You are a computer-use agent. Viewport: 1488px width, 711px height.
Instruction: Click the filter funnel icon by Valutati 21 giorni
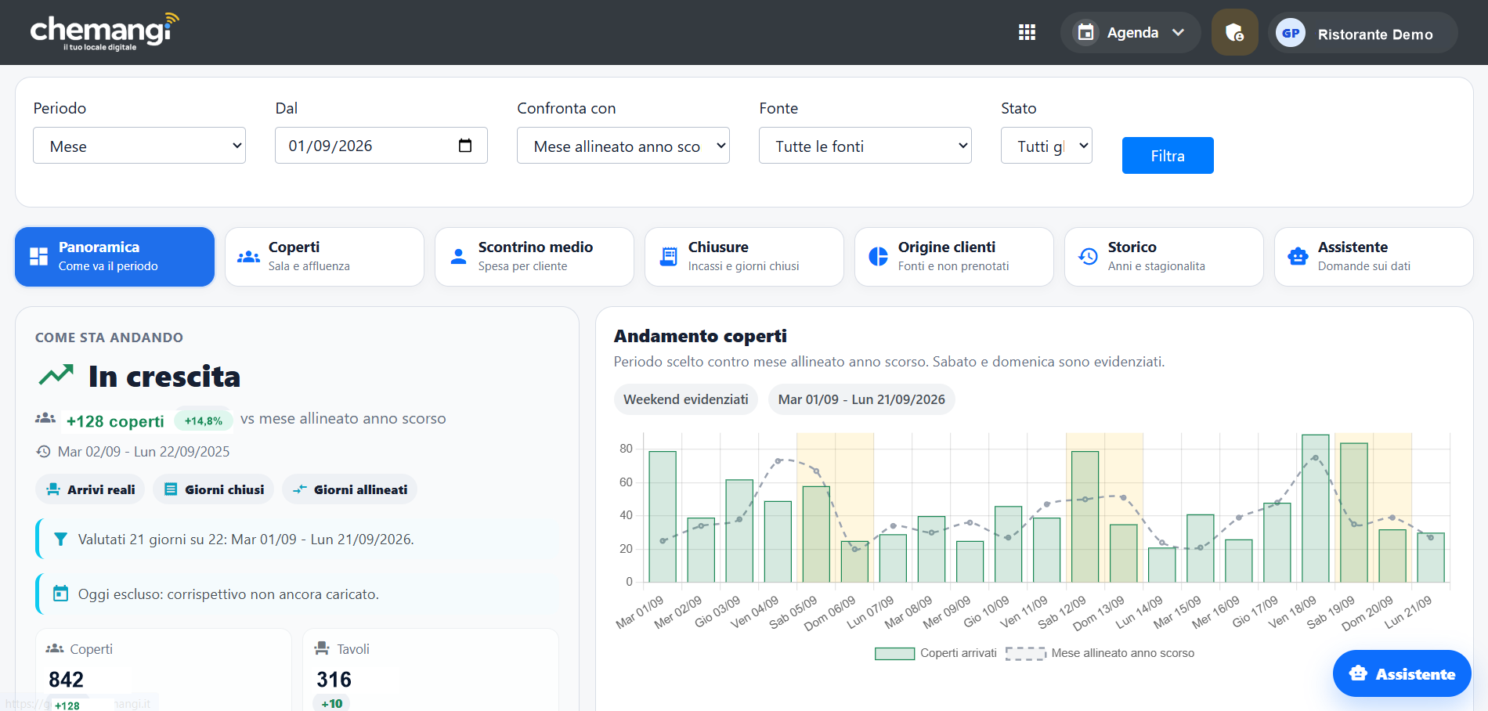click(x=60, y=540)
